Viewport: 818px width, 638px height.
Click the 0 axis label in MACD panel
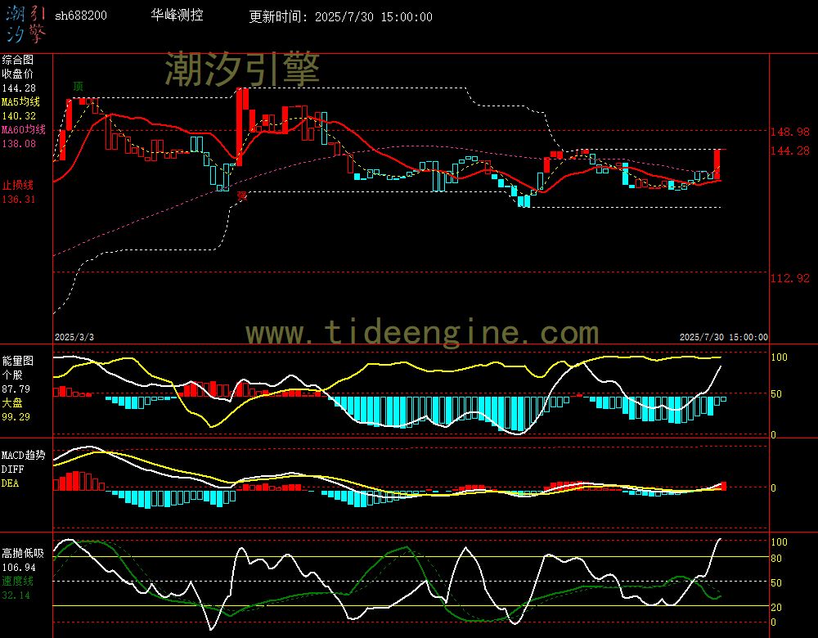click(773, 487)
